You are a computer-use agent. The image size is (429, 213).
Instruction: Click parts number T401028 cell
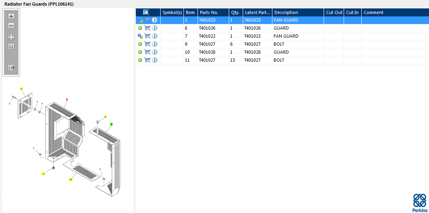[213, 52]
